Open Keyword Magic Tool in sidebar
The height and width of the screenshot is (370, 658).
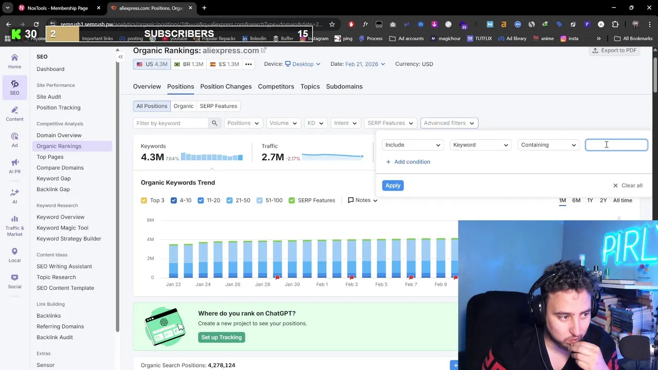pos(62,228)
